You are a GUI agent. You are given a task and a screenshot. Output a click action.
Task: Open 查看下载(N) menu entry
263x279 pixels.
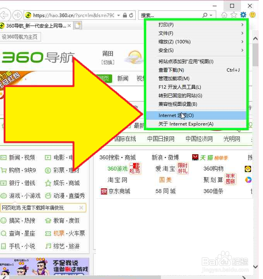tap(196, 70)
